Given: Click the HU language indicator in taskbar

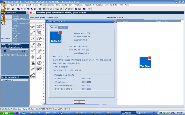Looking at the screenshot, I should pos(154,113).
